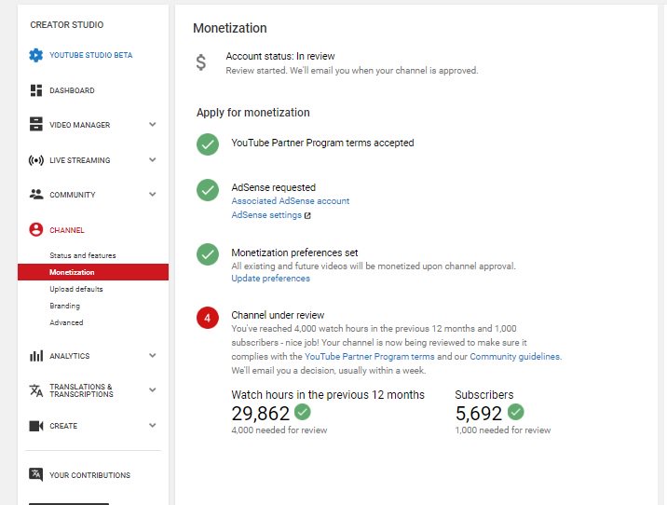Expand Translations & Transcriptions chevron

(152, 389)
